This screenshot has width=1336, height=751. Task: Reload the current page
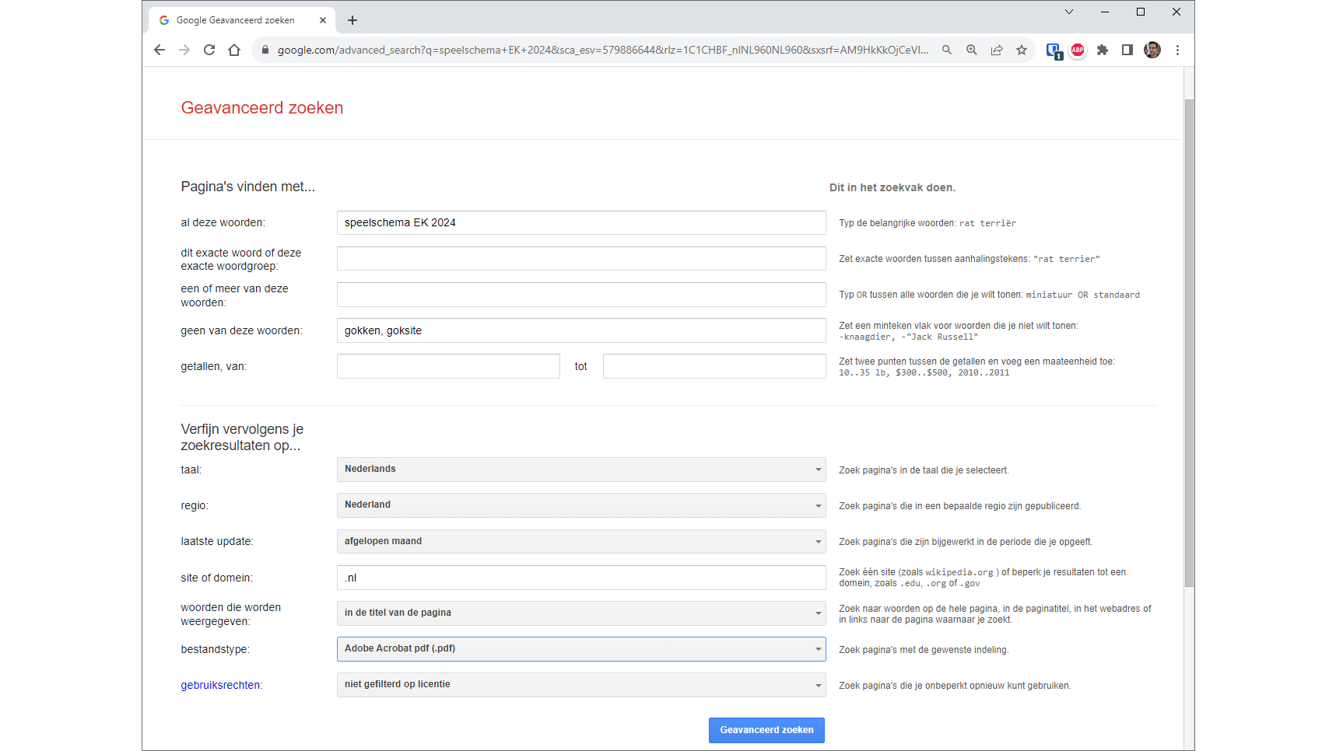coord(209,50)
